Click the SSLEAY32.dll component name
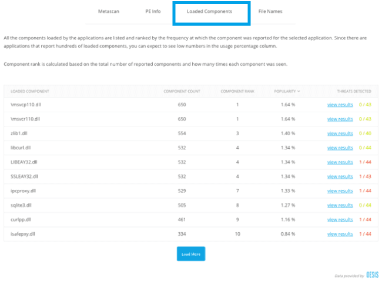 click(x=24, y=176)
